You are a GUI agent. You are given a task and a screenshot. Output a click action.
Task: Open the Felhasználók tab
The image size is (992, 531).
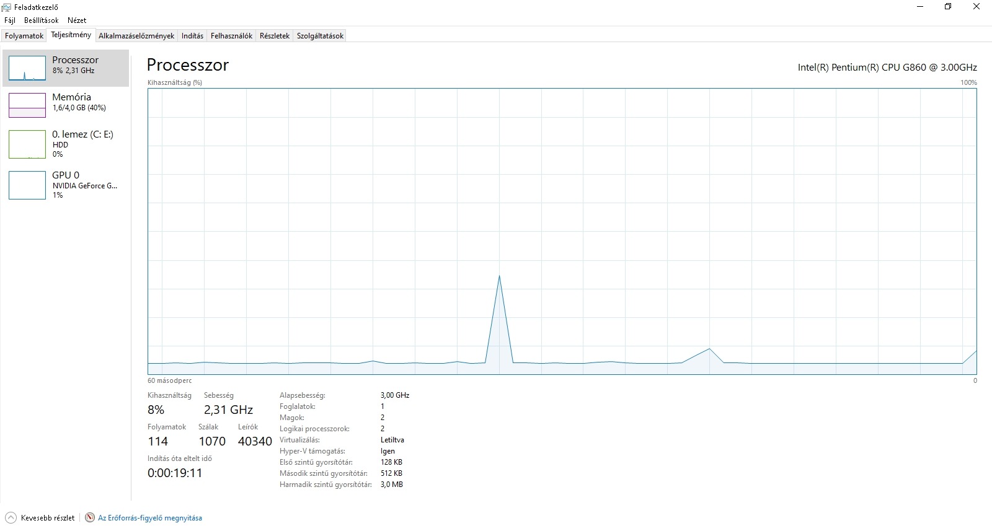click(x=231, y=36)
